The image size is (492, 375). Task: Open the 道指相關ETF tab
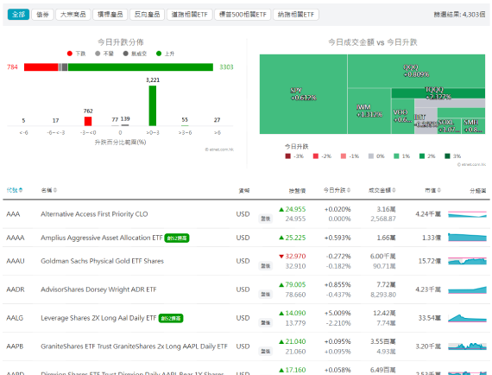point(190,15)
